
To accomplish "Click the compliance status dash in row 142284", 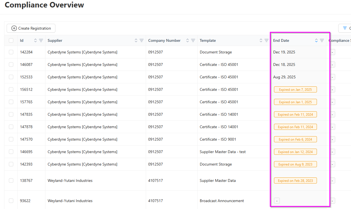I will 332,52.
